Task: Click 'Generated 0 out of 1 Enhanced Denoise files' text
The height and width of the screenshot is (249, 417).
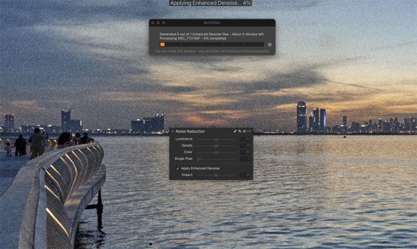Action: pos(194,34)
